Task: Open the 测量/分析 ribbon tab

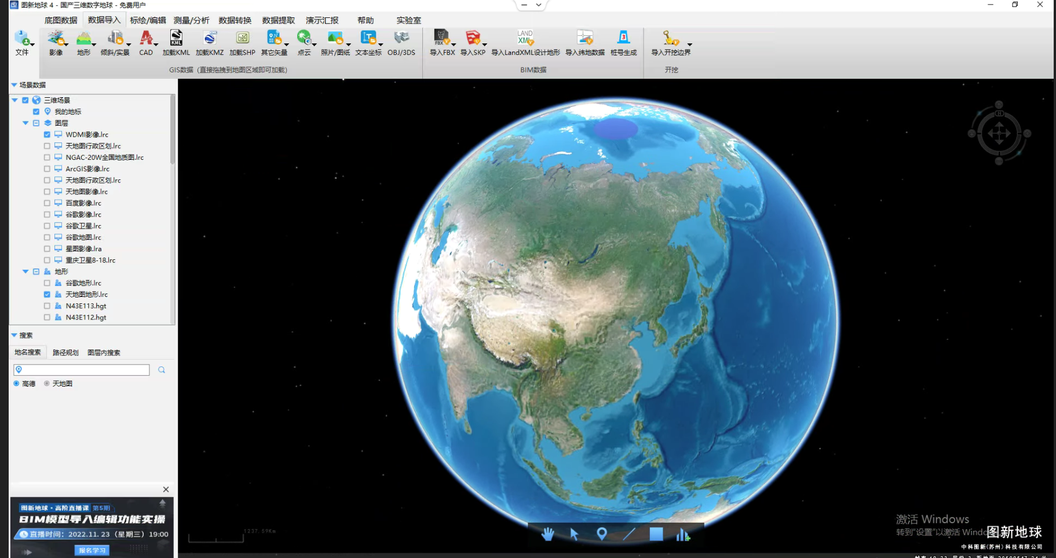Action: [x=191, y=20]
